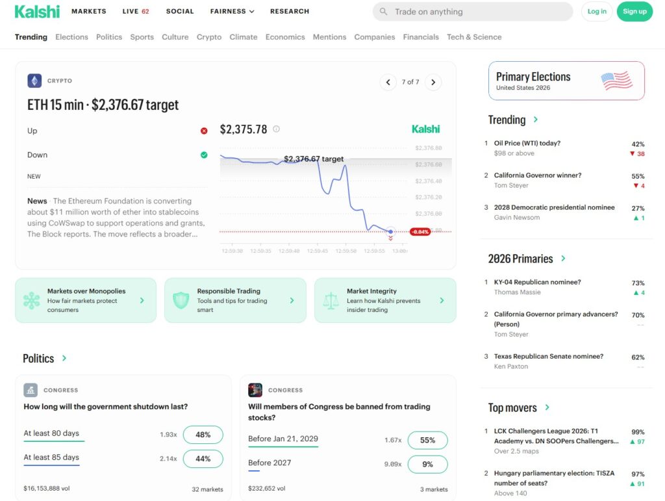Select the Culture category tab
Screen dimensions: 665x501
pyautogui.click(x=175, y=37)
